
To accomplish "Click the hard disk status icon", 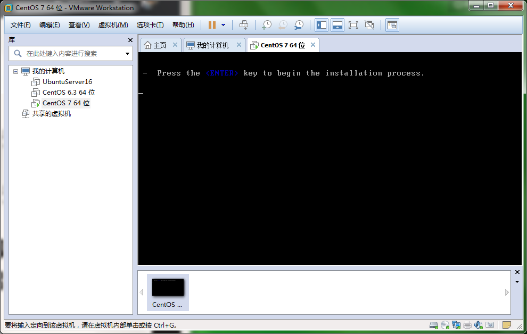I will coord(433,325).
